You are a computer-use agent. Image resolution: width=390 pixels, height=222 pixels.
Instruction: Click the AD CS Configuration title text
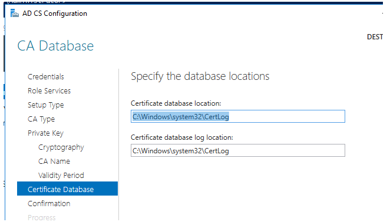[55, 14]
